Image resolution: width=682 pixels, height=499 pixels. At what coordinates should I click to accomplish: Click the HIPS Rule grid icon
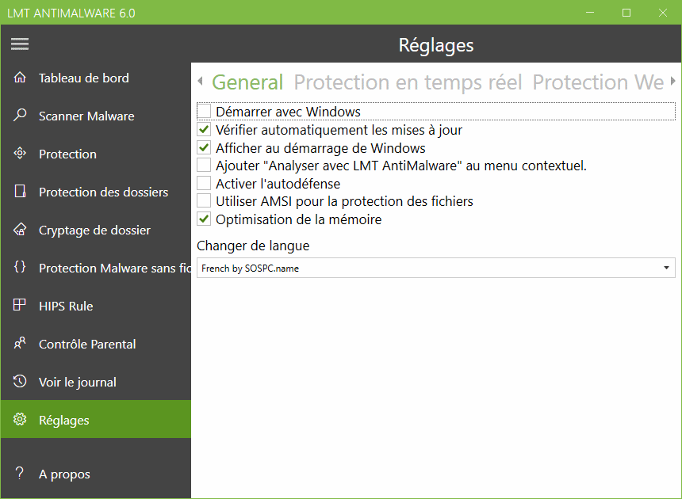pos(20,305)
